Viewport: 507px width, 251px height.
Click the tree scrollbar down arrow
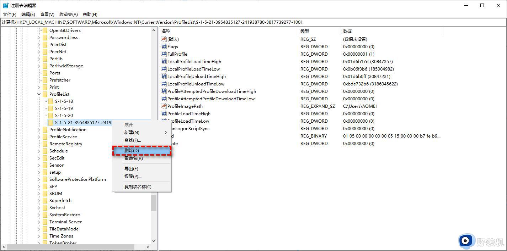[x=154, y=241]
